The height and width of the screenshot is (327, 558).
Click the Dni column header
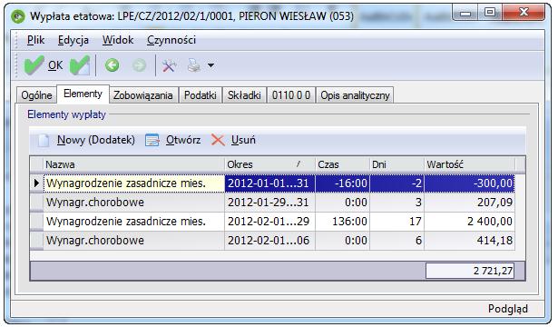396,164
